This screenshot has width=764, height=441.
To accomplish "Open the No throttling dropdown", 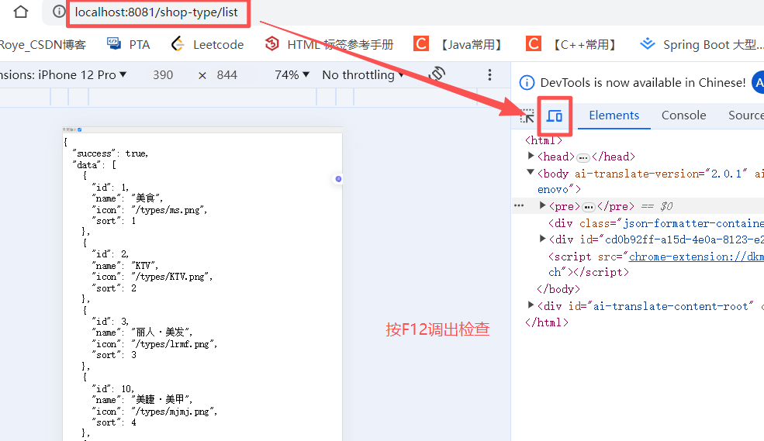I will (363, 75).
